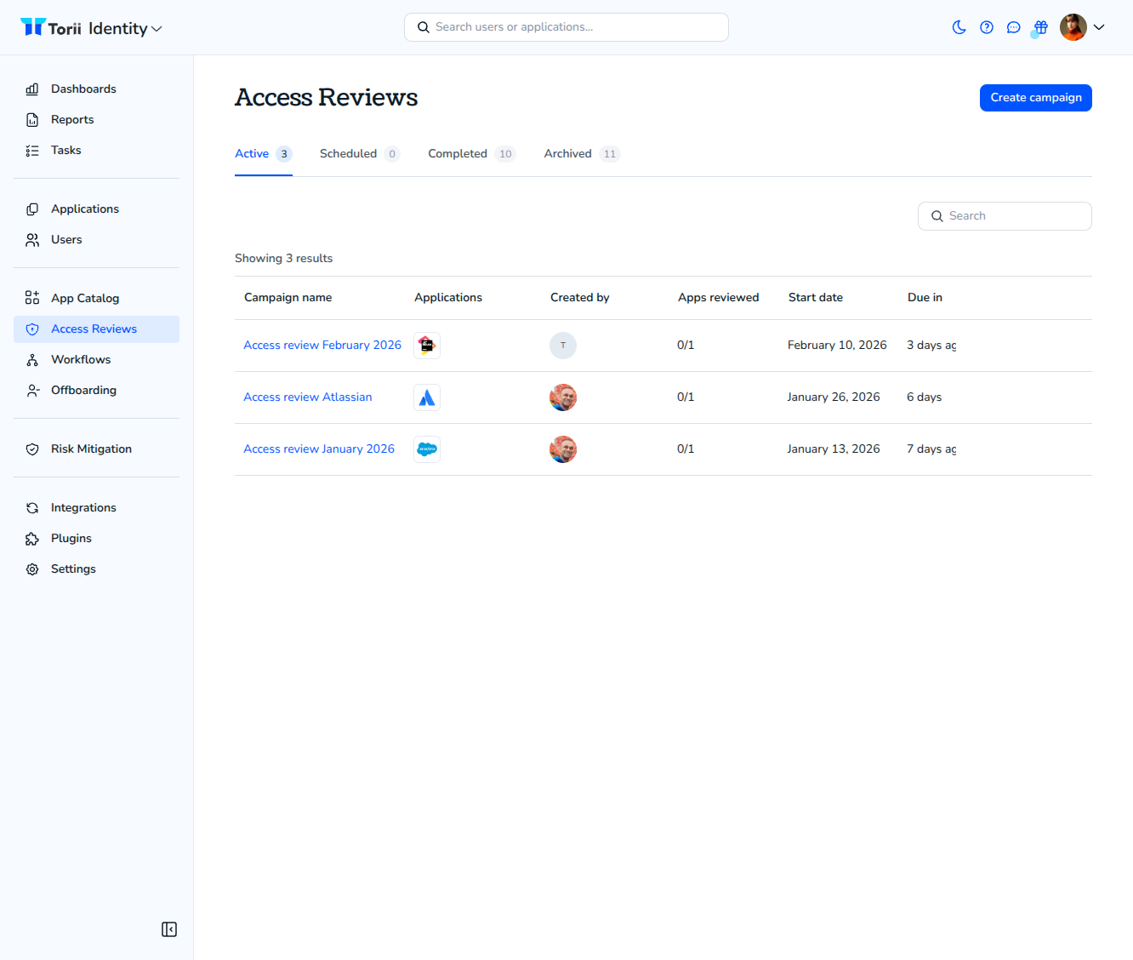Click the February 10, 2026 start date
Image resolution: width=1133 pixels, height=960 pixels.
(837, 345)
